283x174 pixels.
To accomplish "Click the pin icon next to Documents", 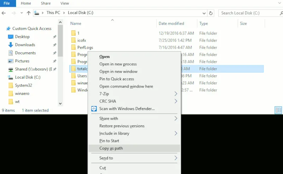I will tap(54, 53).
